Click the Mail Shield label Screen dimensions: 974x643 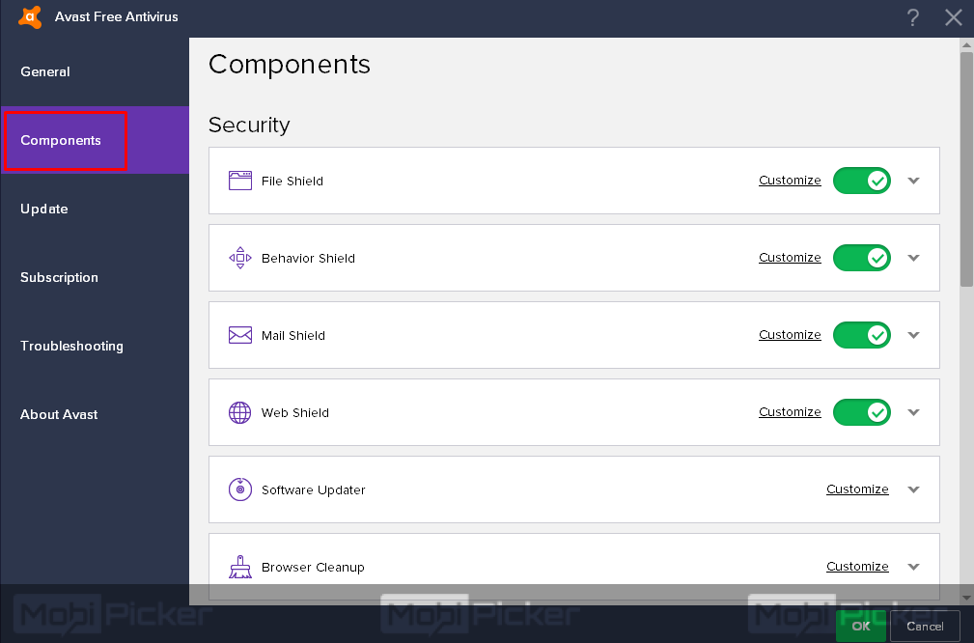click(x=293, y=335)
